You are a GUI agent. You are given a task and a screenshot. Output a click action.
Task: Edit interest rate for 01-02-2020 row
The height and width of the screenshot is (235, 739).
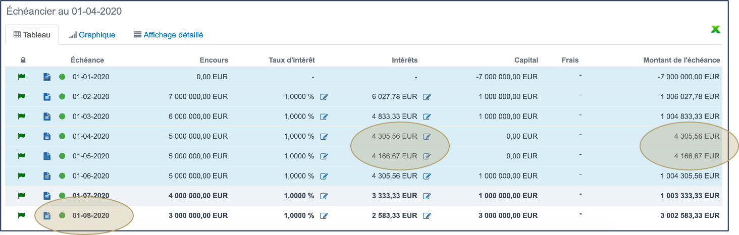coord(324,97)
